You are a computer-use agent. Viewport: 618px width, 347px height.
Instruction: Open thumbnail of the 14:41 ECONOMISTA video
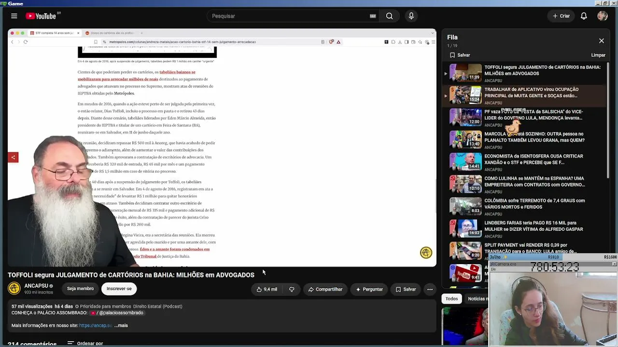point(465,162)
